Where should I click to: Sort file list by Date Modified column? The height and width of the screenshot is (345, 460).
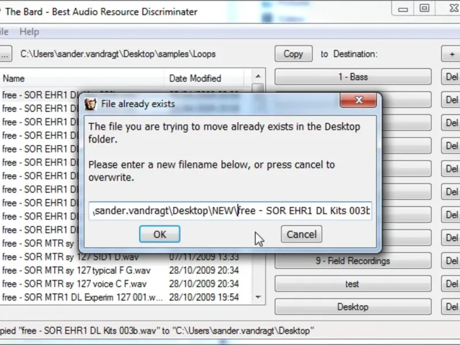204,78
